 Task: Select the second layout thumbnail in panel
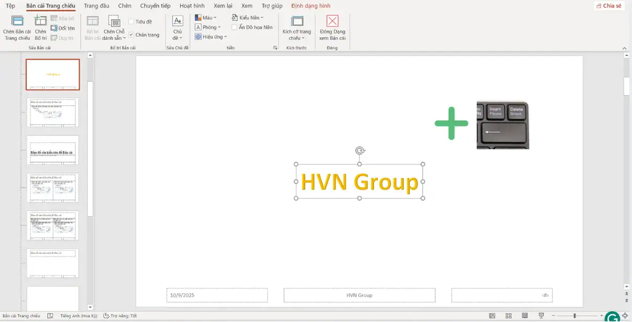coord(53,113)
